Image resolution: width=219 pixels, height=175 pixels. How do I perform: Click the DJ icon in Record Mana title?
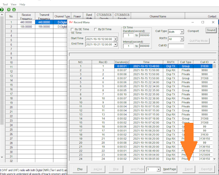pyautogui.click(x=71, y=22)
